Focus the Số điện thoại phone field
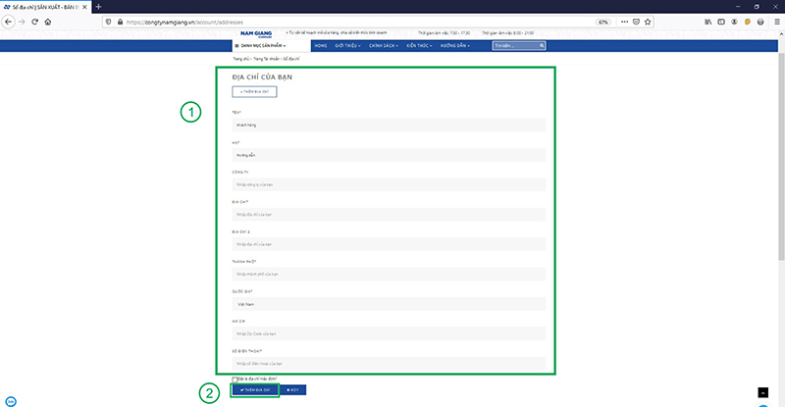The height and width of the screenshot is (407, 785). (x=389, y=364)
